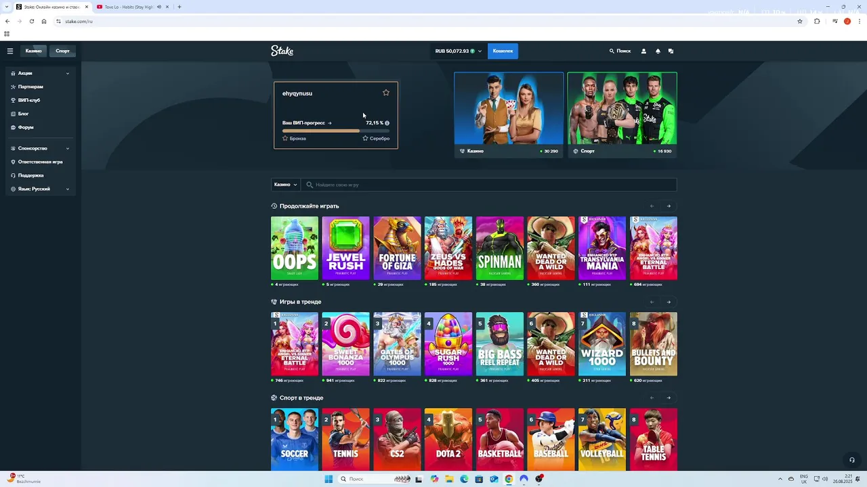Image resolution: width=867 pixels, height=487 pixels.
Task: Open Sweet Bonanza 1000 game
Action: click(345, 344)
